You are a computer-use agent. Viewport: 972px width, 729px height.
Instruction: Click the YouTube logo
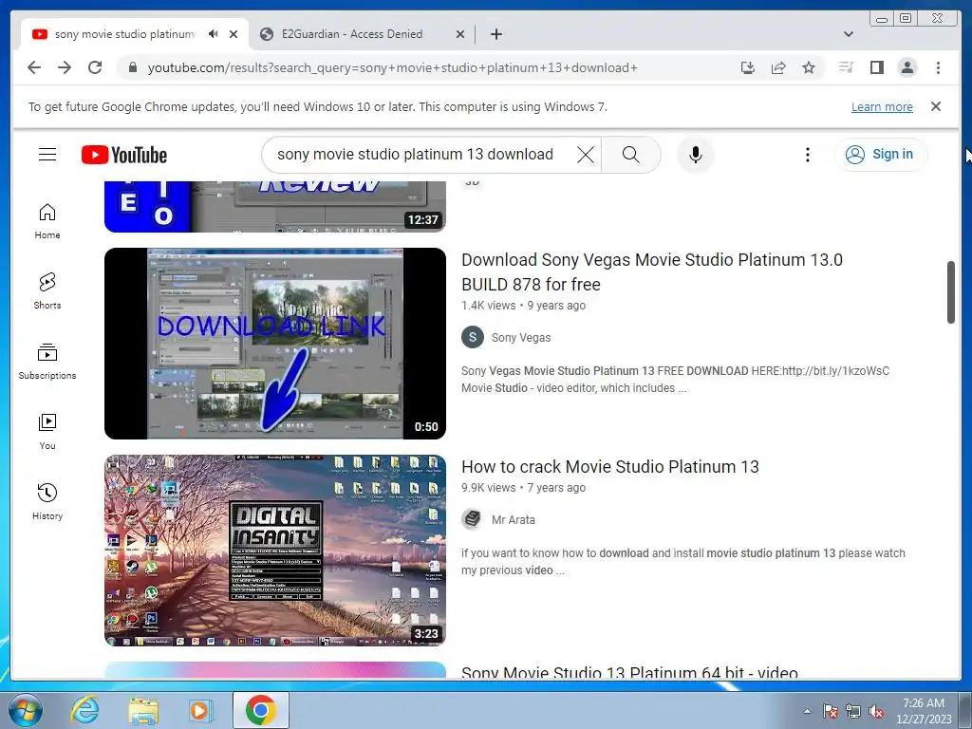point(124,155)
